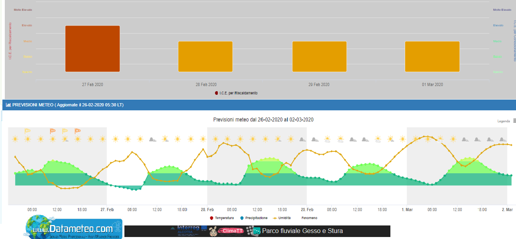This screenshot has height=239, width=516.
Task: Select the 01 Mar 2020 bar
Action: (x=432, y=57)
